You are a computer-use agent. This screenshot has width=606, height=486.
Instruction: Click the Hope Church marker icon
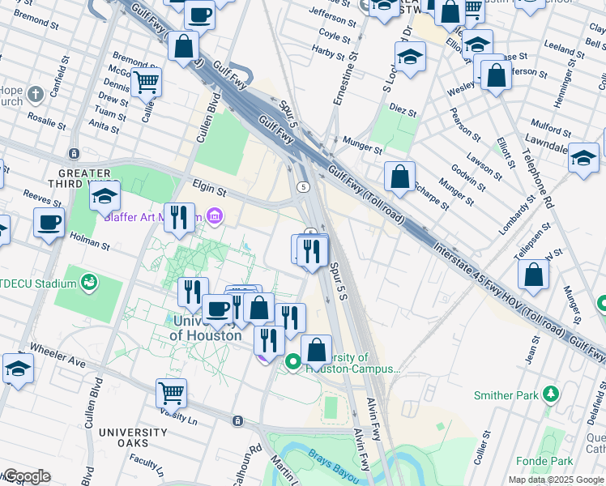(35, 95)
